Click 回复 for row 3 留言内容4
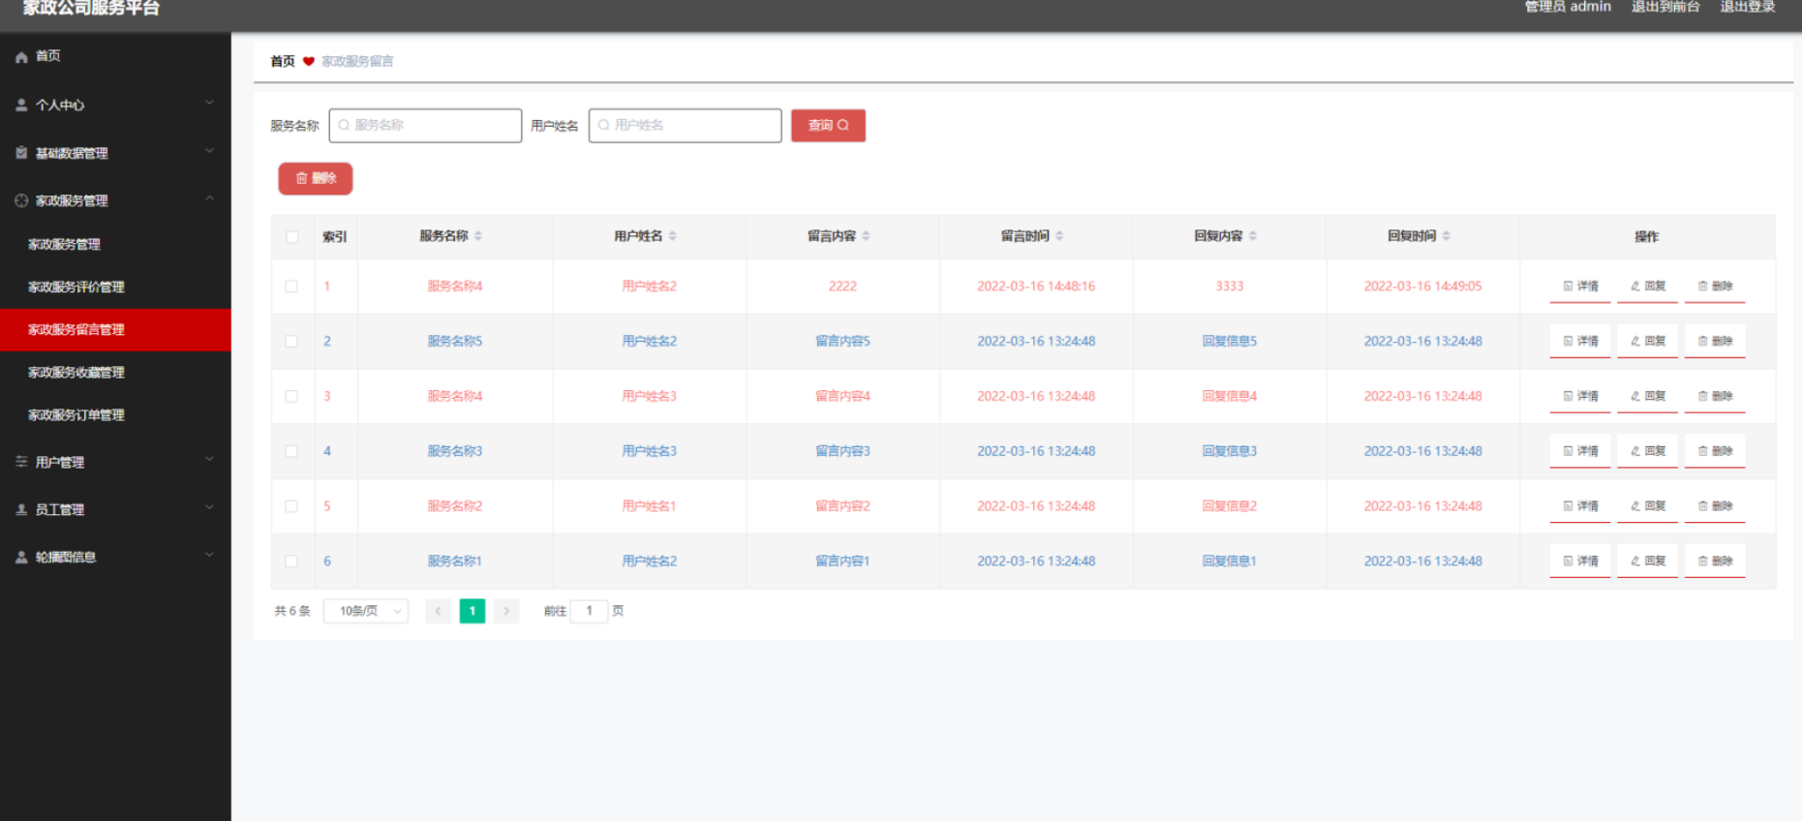This screenshot has width=1802, height=821. pyautogui.click(x=1647, y=396)
